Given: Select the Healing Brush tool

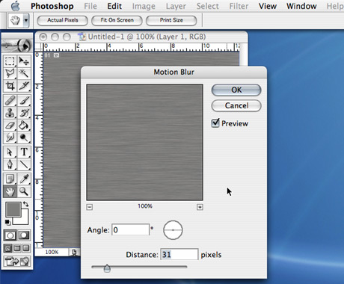Looking at the screenshot, I should tap(10, 101).
